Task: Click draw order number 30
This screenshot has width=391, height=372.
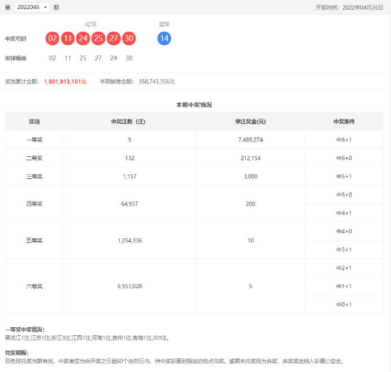Action: [x=129, y=58]
